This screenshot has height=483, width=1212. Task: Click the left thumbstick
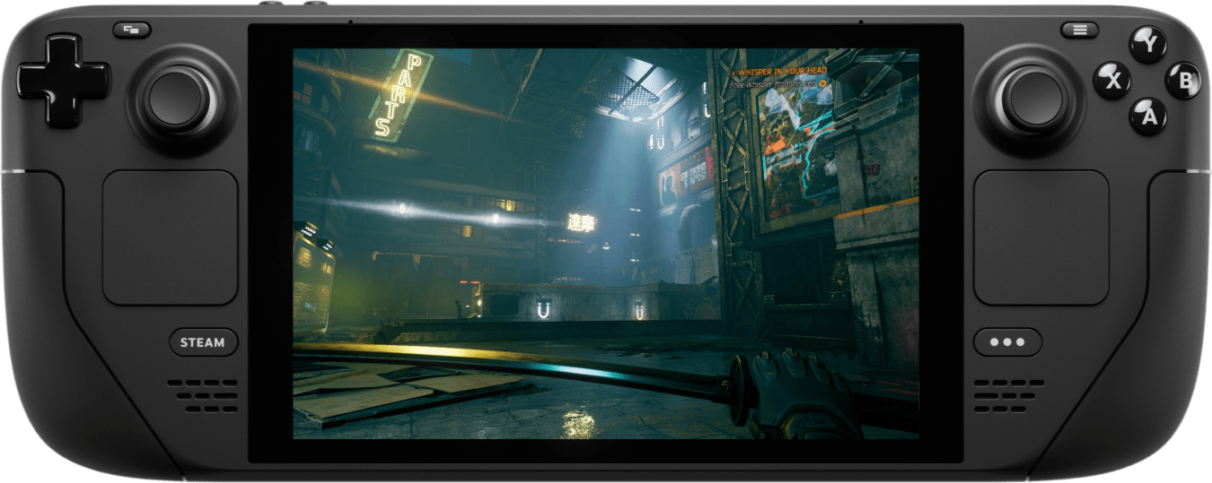[x=177, y=98]
